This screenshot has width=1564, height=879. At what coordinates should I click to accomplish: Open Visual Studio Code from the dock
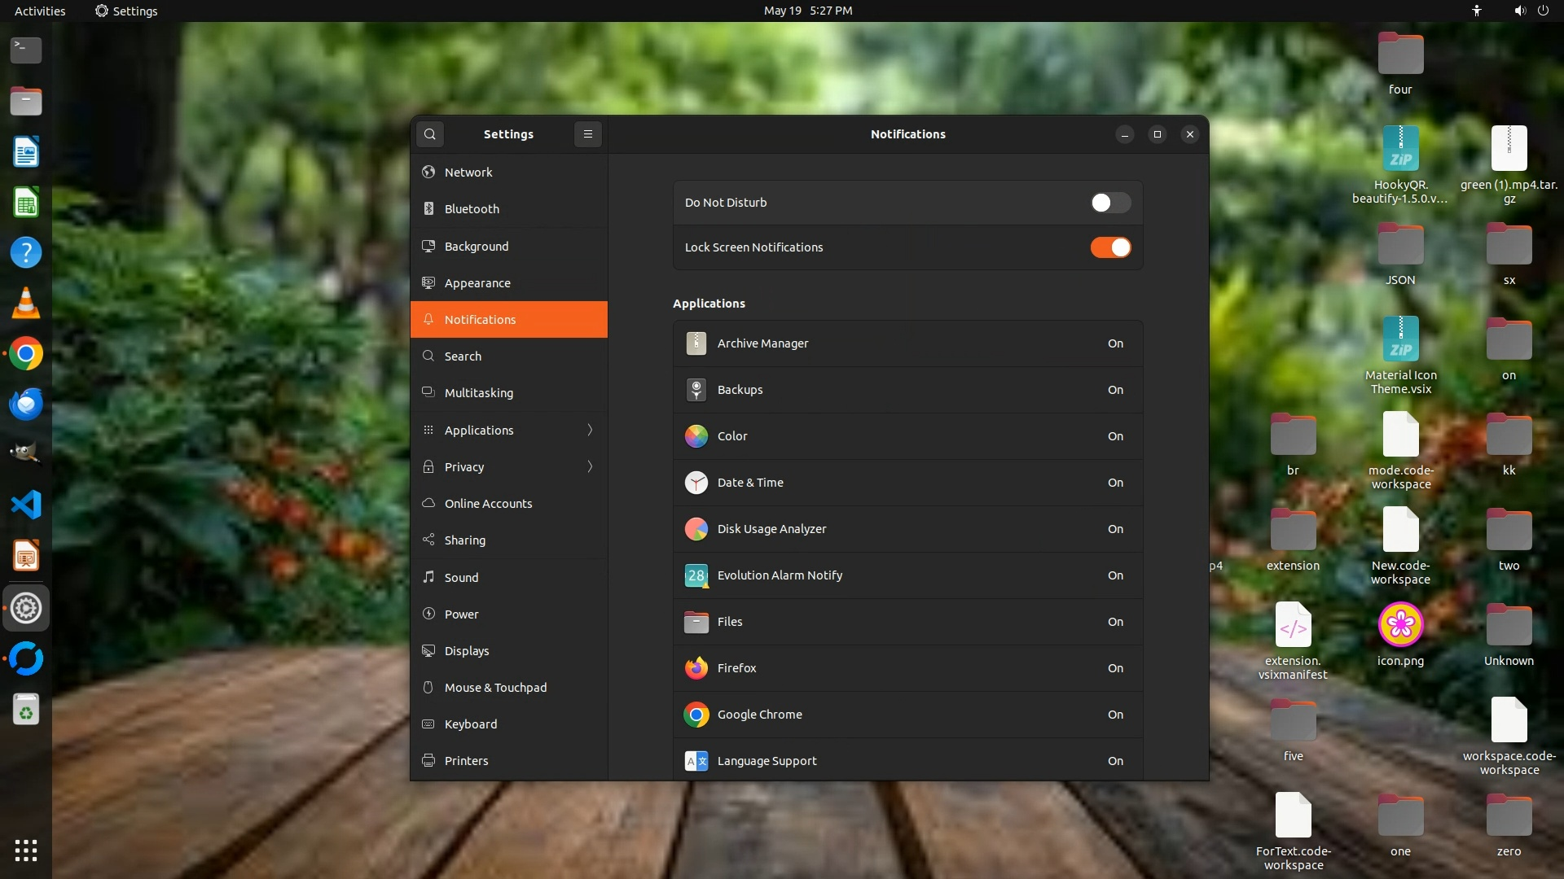[26, 505]
